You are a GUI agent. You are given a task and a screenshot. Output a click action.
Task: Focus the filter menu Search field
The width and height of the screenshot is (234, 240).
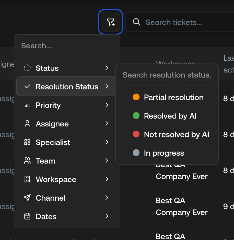tap(67, 46)
